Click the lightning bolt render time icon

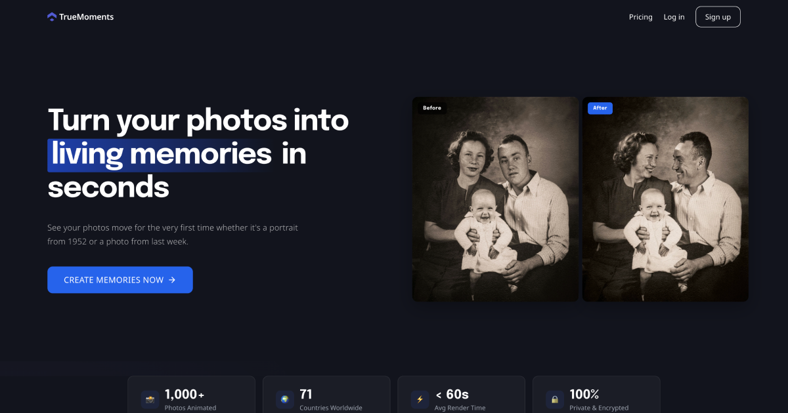click(x=420, y=399)
